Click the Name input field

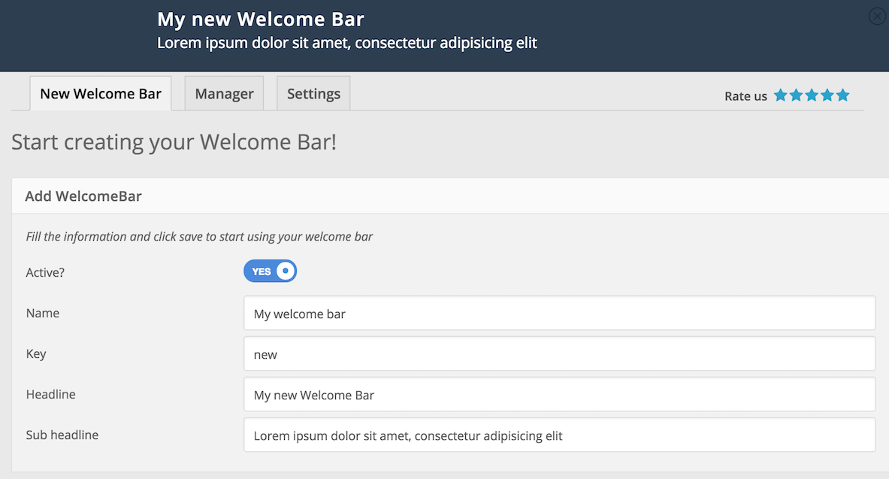pyautogui.click(x=559, y=313)
